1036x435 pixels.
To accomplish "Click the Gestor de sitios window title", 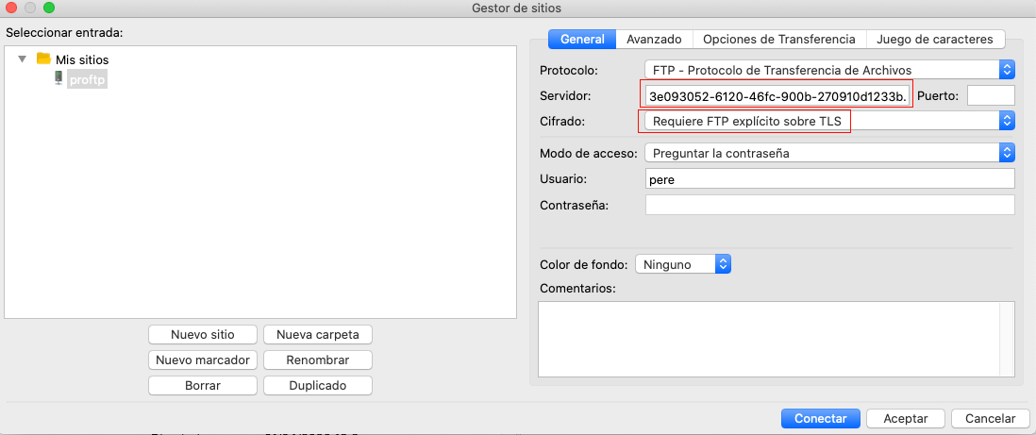I will point(517,8).
